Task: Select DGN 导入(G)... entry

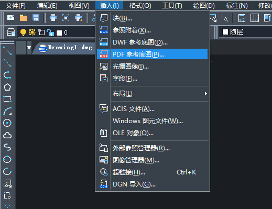Action: pyautogui.click(x=152, y=184)
